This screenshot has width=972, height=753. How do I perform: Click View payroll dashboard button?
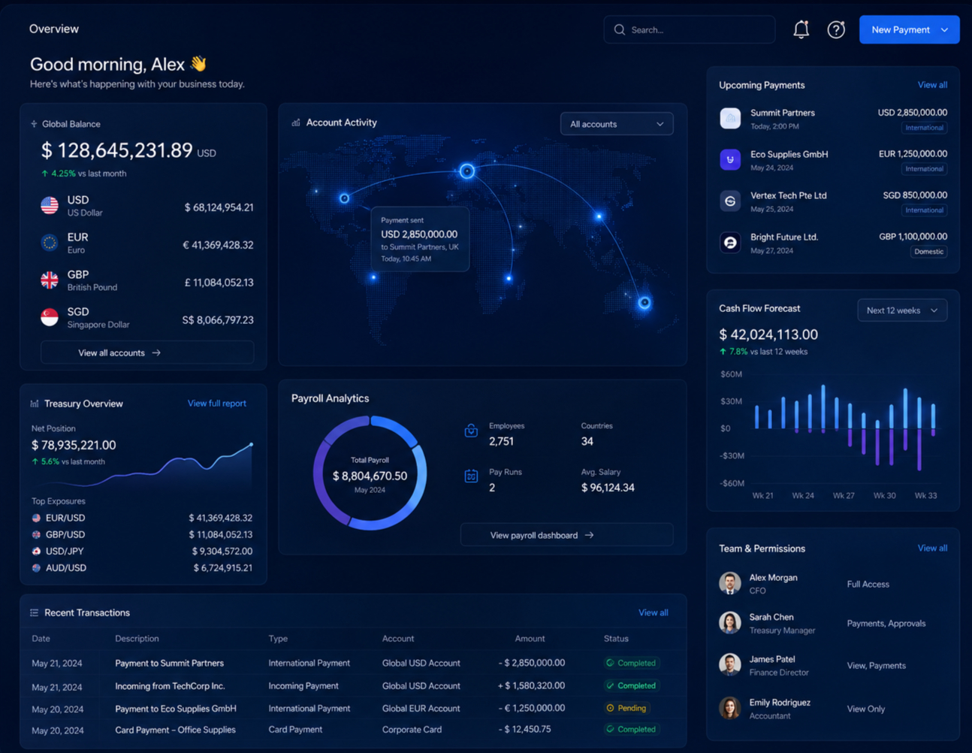(x=566, y=535)
